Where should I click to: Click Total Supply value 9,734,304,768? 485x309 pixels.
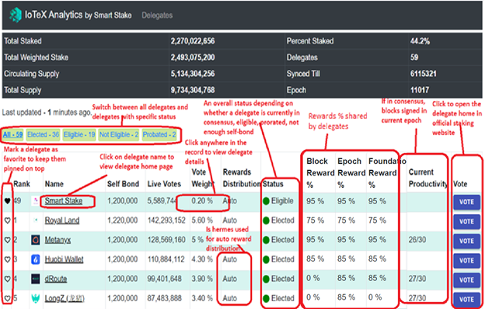[x=193, y=90]
